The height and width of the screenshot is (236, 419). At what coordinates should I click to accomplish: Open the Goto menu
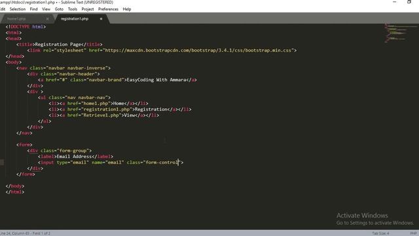(x=59, y=9)
